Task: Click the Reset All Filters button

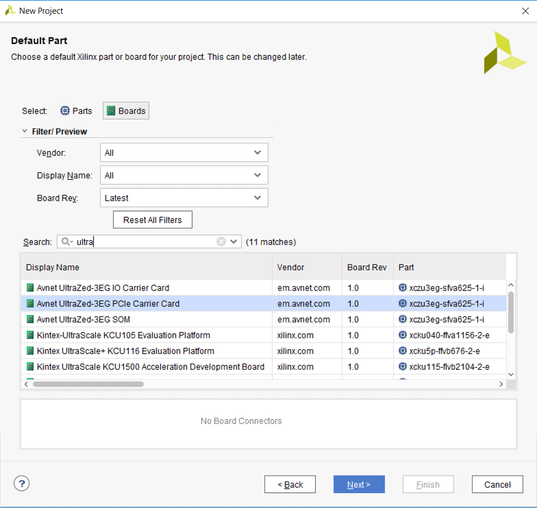Action: (x=152, y=219)
